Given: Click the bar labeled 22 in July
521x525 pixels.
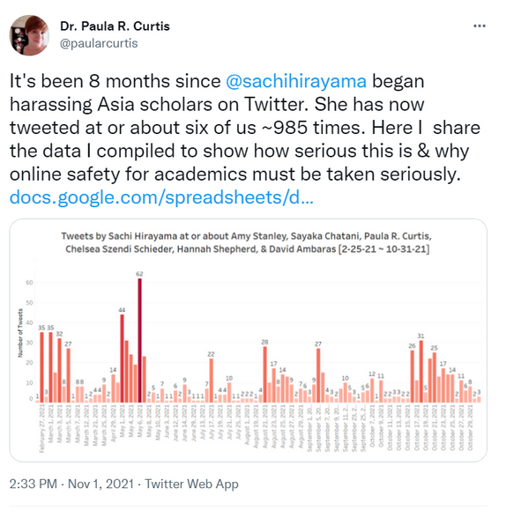Looking at the screenshot, I should click(x=212, y=381).
